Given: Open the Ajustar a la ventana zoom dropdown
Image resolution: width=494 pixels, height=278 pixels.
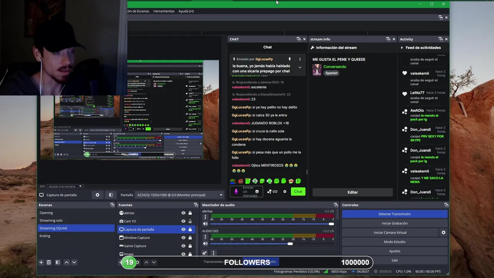Looking at the screenshot, I should tap(65, 186).
